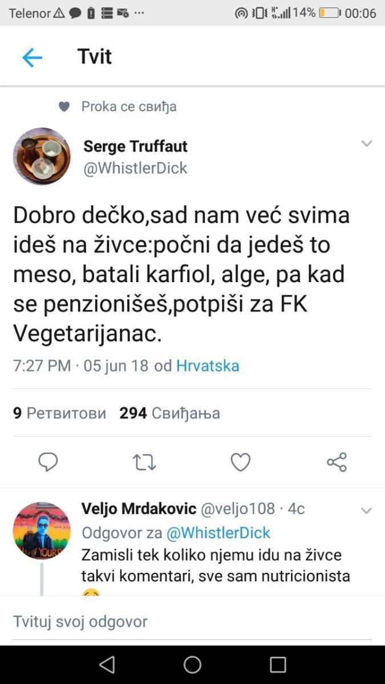Tap the retweet icon

(x=144, y=462)
